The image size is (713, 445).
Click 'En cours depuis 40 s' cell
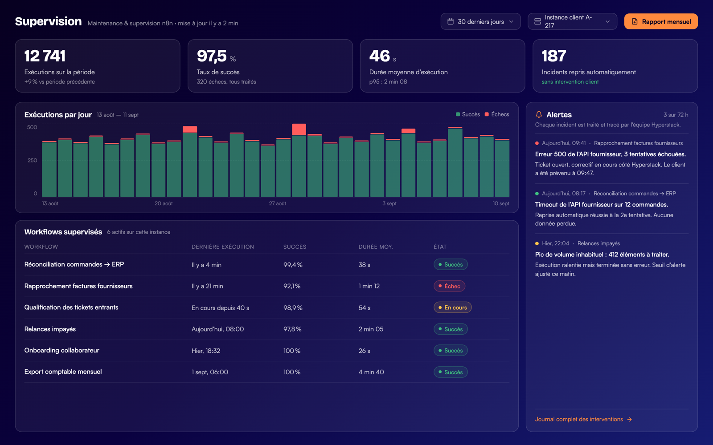[x=220, y=308]
